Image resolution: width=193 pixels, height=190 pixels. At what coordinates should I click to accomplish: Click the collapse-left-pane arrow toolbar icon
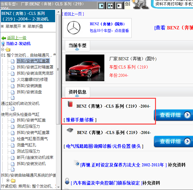[x=119, y=6]
